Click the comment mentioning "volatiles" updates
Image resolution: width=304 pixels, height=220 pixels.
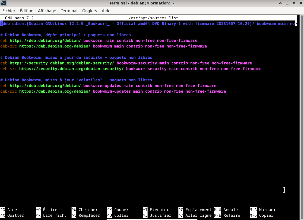(x=76, y=80)
